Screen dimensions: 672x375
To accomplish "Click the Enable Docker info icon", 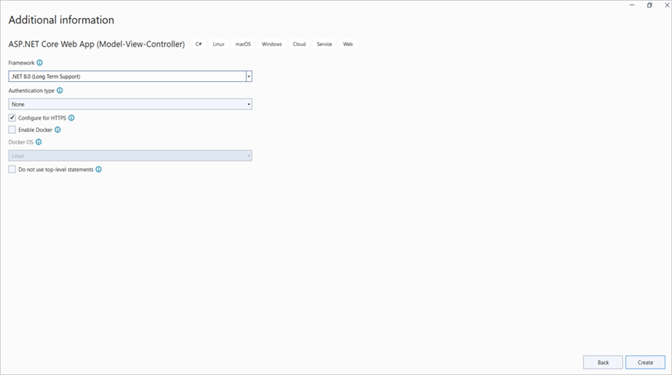I will pyautogui.click(x=58, y=130).
